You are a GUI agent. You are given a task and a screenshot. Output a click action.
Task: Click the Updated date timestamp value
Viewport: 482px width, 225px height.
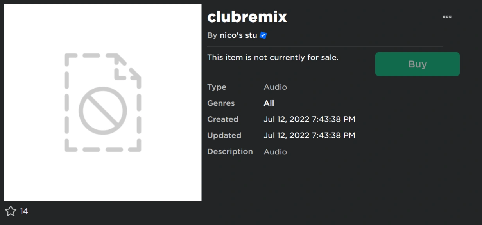coord(309,135)
